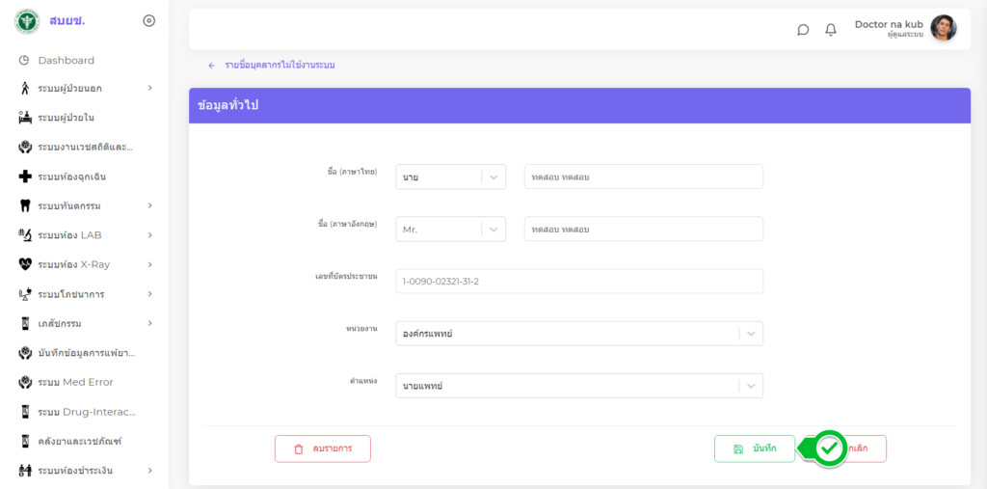Image resolution: width=987 pixels, height=489 pixels.
Task: Click the citizen ID number field
Action: (x=578, y=282)
